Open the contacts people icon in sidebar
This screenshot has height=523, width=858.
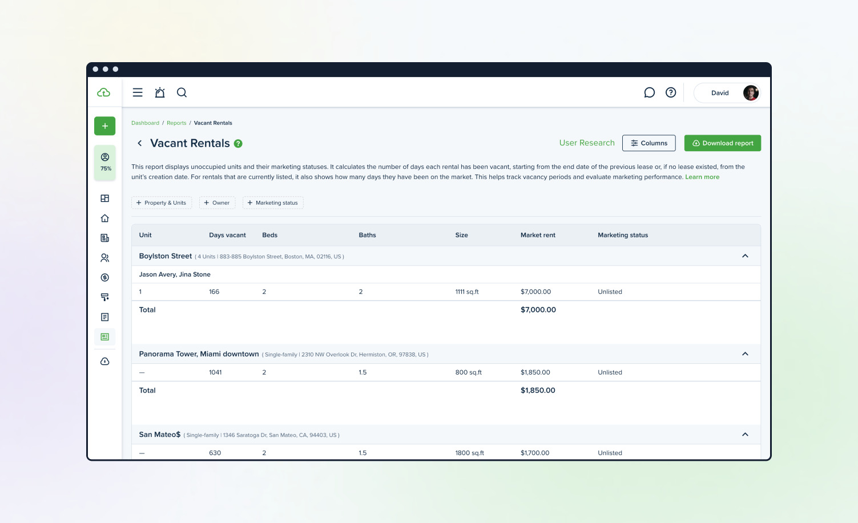point(104,258)
